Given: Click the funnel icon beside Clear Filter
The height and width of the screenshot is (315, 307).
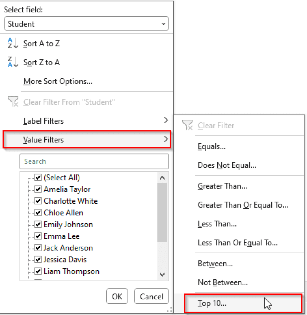Looking at the screenshot, I should pos(187,126).
